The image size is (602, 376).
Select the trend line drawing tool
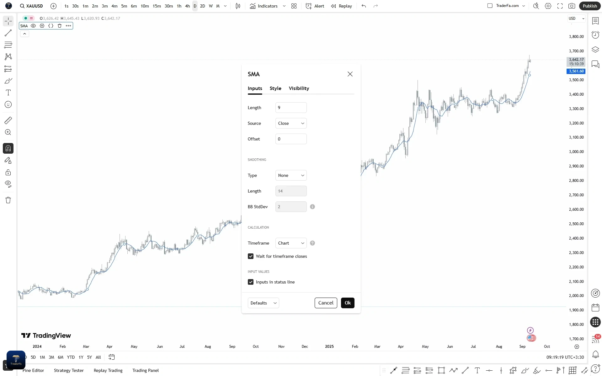pos(8,33)
